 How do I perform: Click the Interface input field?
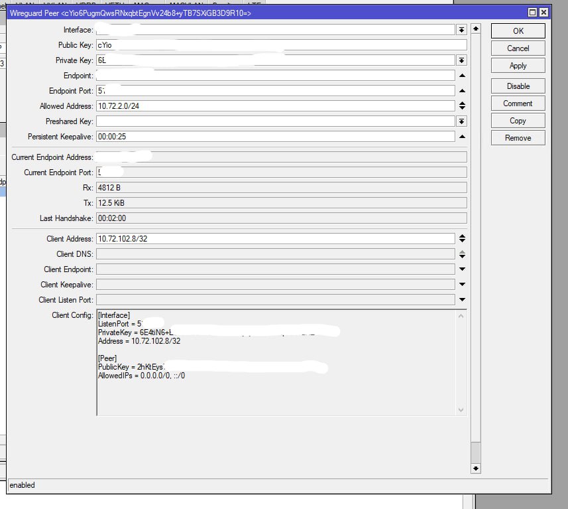(275, 30)
